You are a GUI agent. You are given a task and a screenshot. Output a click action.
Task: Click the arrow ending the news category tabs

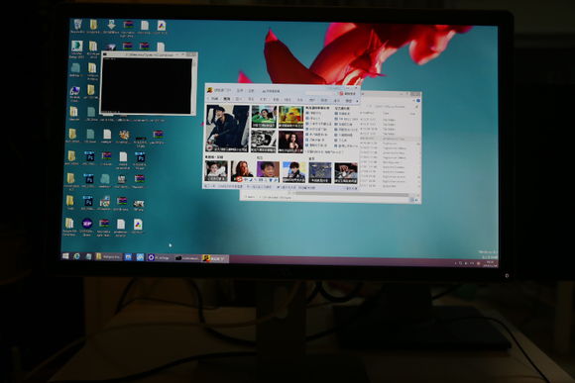357,101
